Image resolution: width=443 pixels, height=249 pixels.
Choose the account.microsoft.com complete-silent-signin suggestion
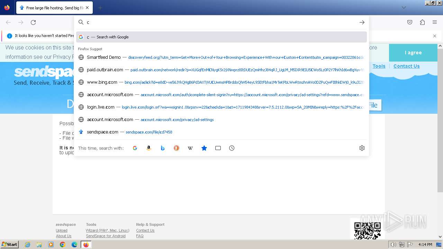click(x=221, y=95)
